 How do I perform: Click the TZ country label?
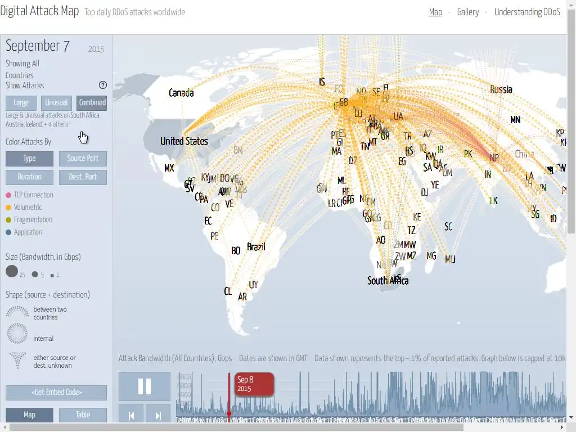click(x=411, y=230)
